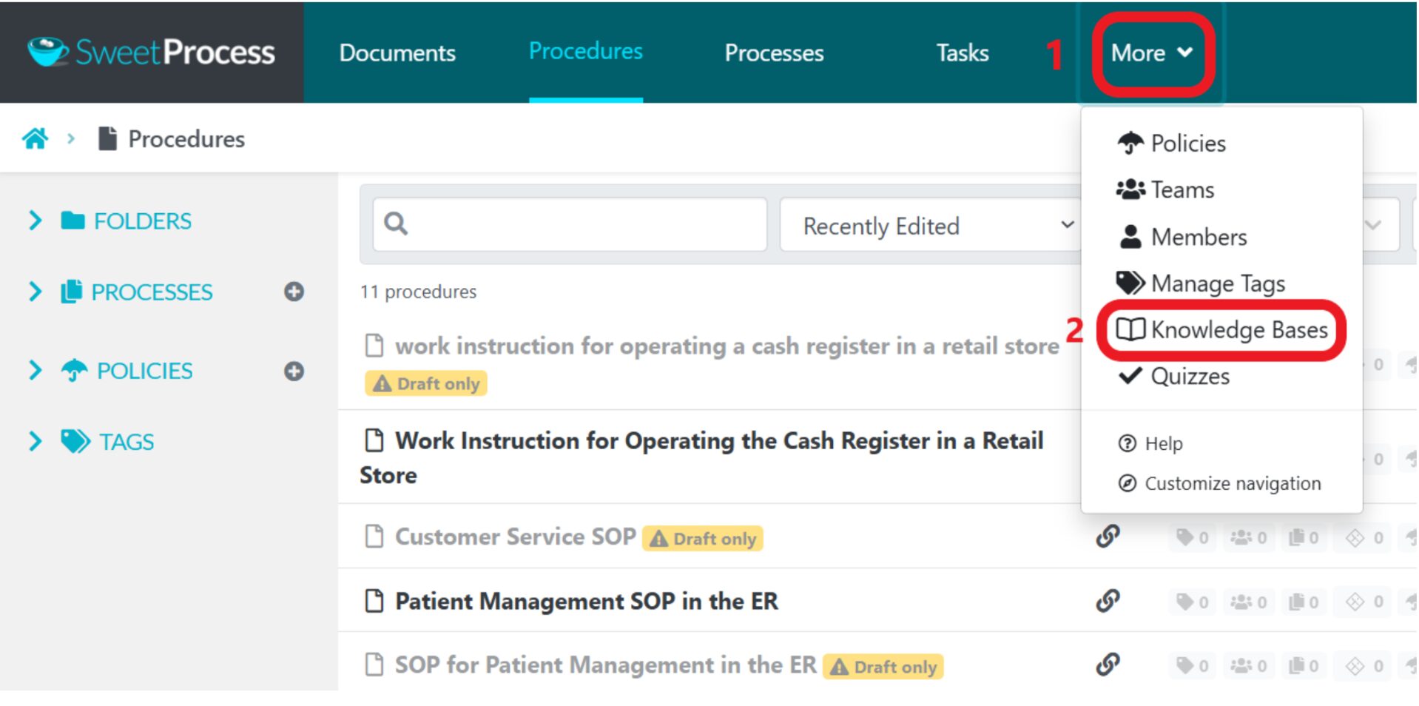Click the SweetProcess logo

coord(151,52)
